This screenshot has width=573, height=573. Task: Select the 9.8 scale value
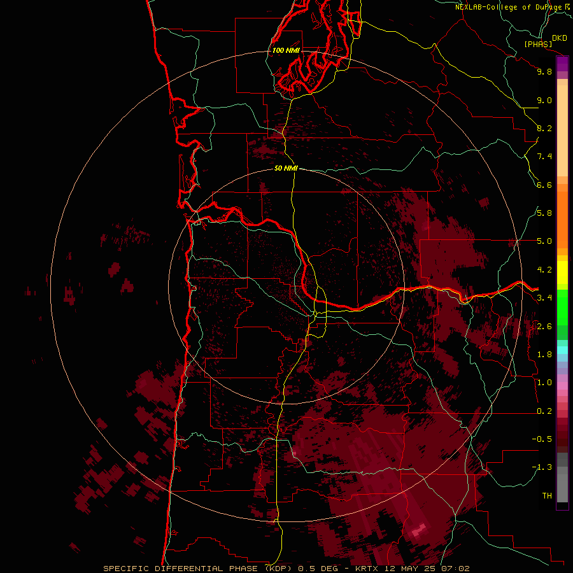pyautogui.click(x=544, y=71)
